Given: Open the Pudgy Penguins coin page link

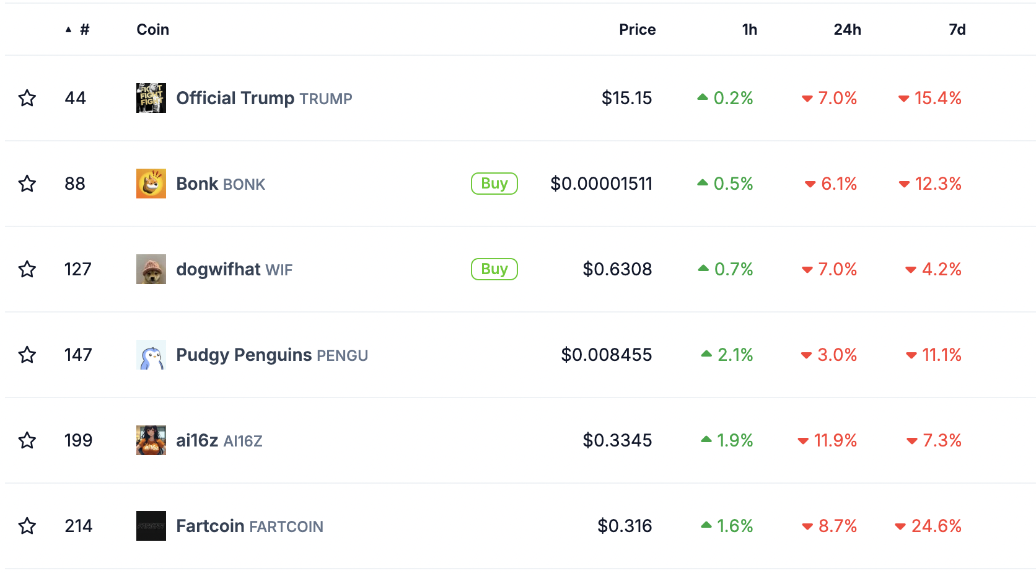Looking at the screenshot, I should (244, 355).
